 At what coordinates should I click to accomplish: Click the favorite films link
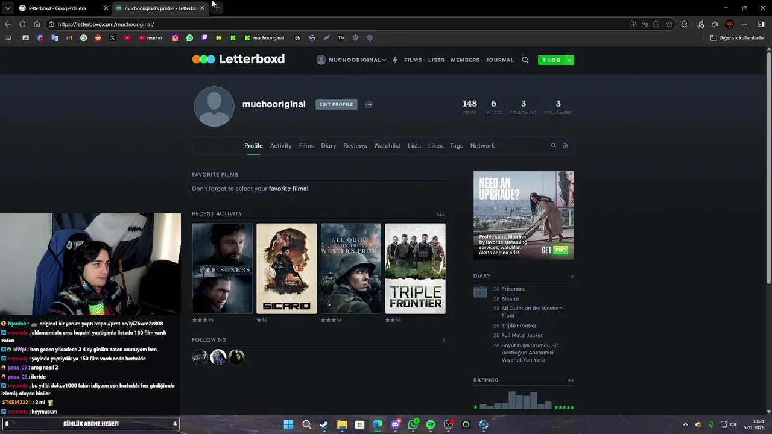click(287, 189)
